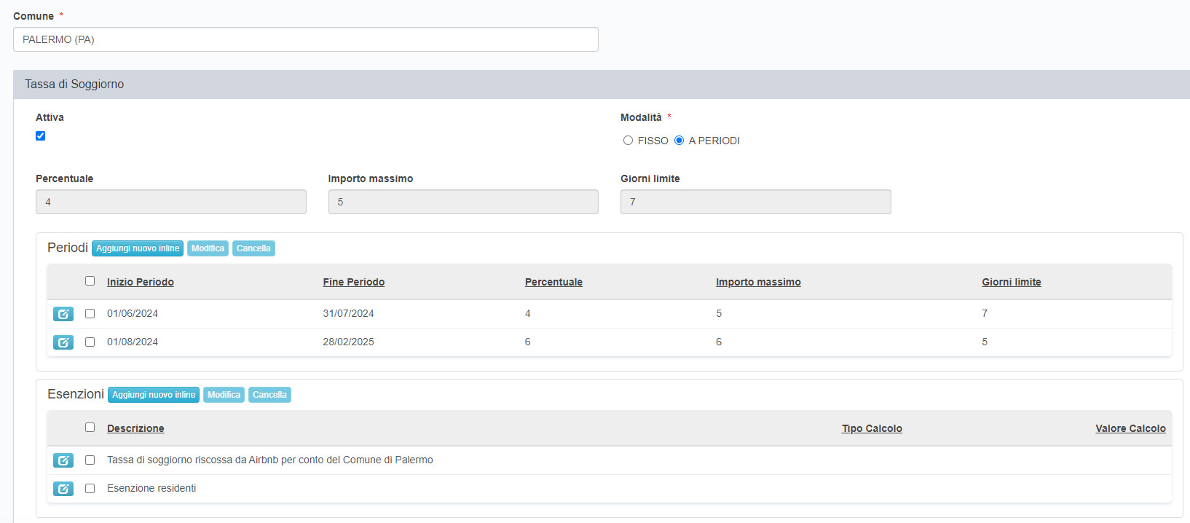Tick select-all checkbox in Esenzioni header
The image size is (1190, 523).
90,428
